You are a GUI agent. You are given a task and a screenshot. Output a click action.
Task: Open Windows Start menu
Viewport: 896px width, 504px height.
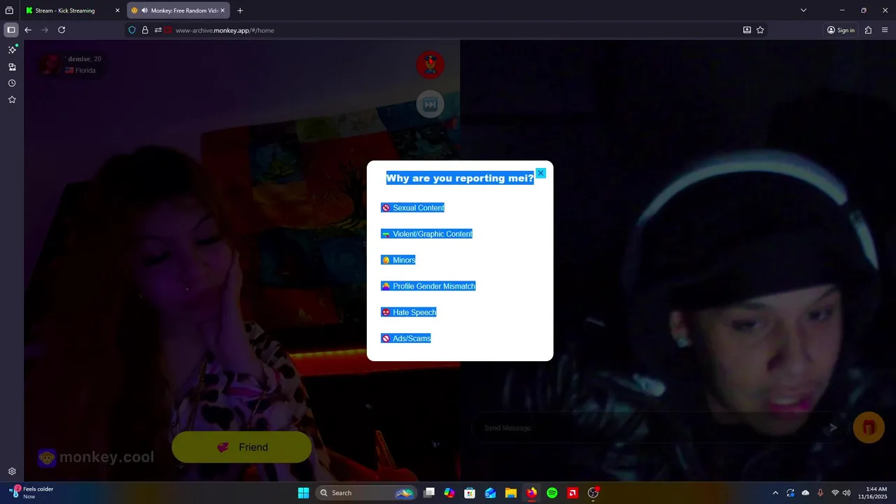point(303,493)
